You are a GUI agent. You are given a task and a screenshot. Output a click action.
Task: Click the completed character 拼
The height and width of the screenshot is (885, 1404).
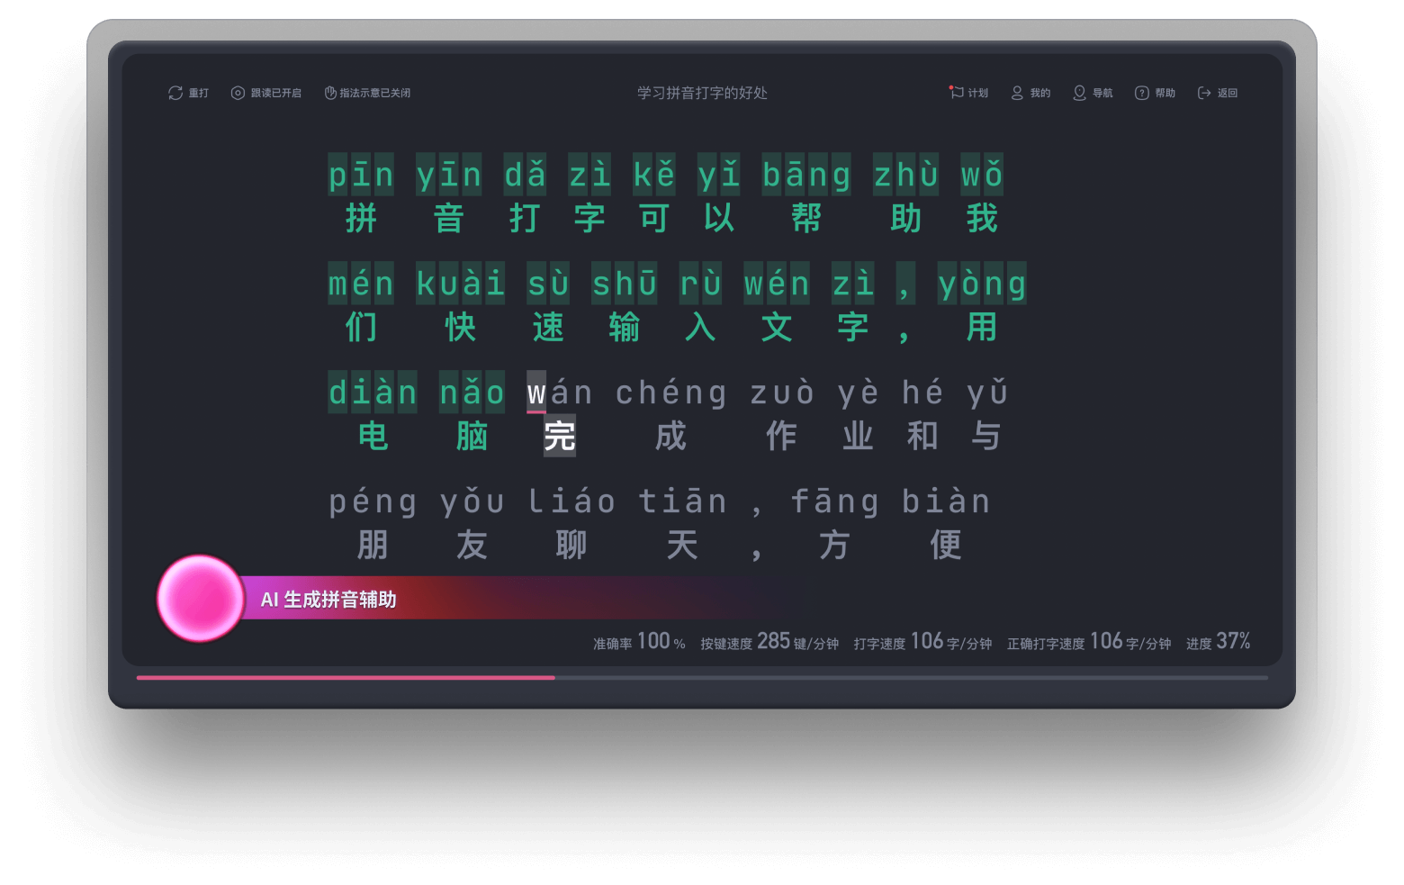361,219
